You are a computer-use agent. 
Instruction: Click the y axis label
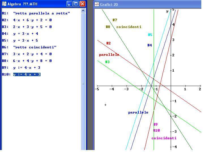pyautogui.click(x=167, y=11)
